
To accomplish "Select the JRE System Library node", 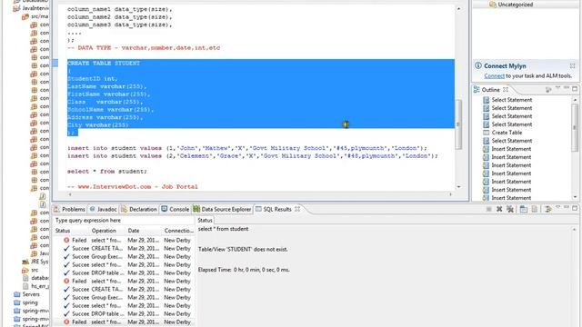I will [35, 262].
